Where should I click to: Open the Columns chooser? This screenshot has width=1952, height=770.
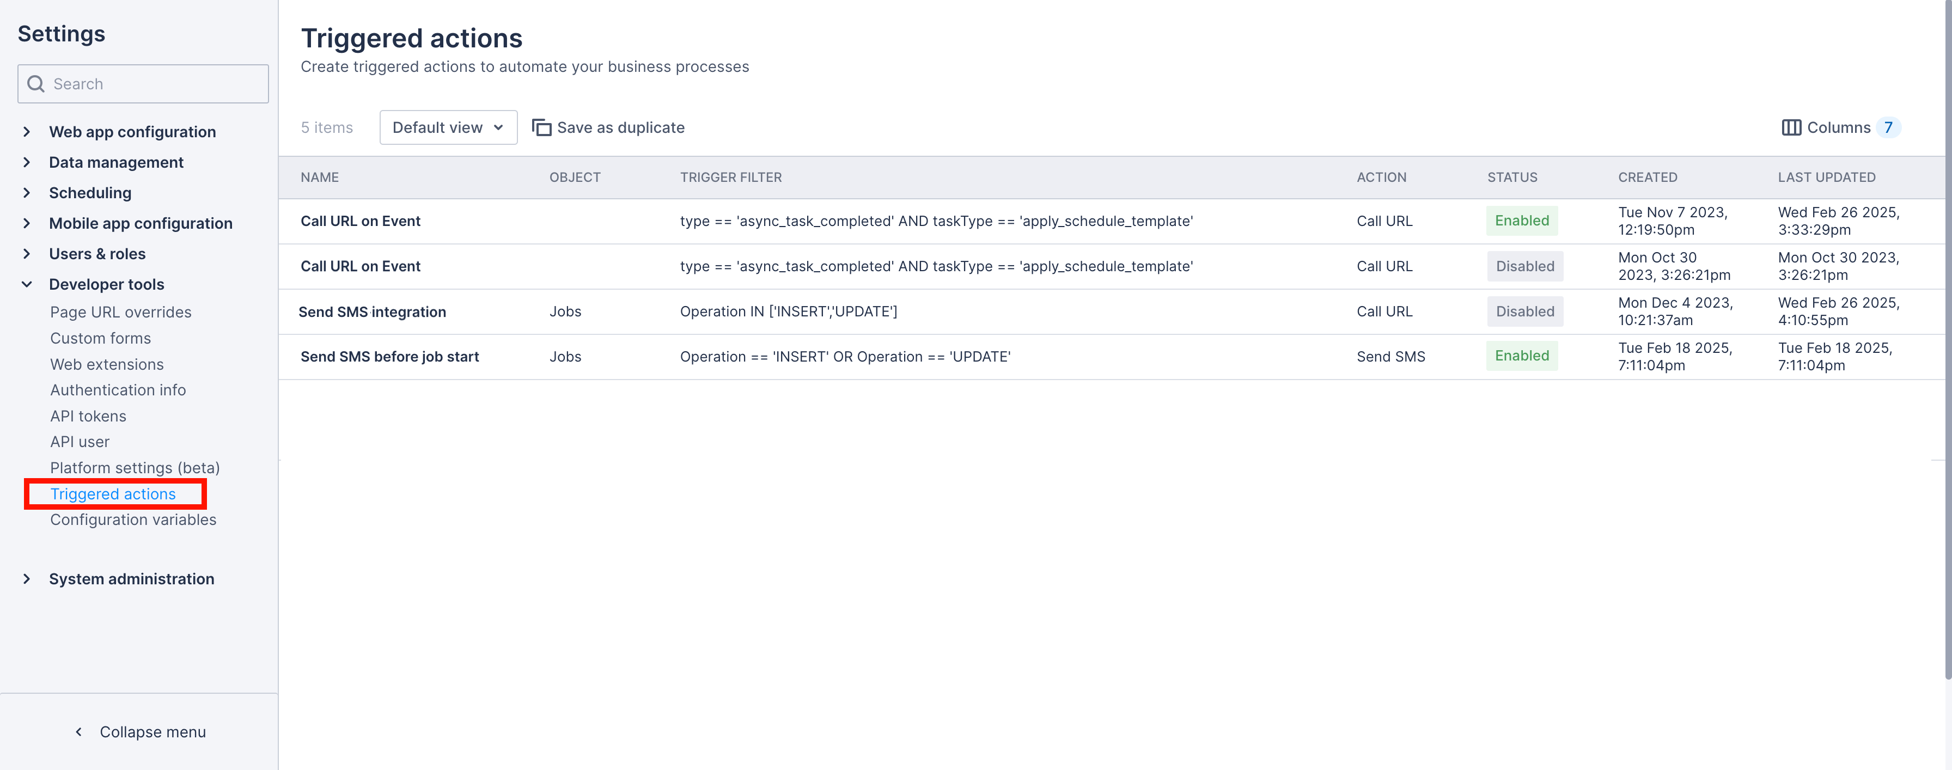coord(1838,127)
